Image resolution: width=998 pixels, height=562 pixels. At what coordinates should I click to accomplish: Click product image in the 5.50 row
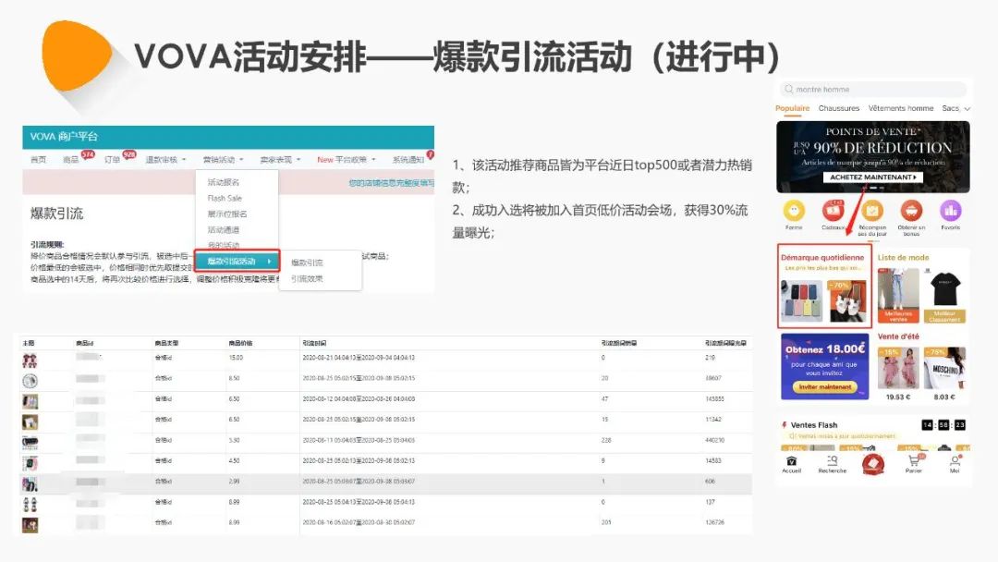(x=30, y=443)
